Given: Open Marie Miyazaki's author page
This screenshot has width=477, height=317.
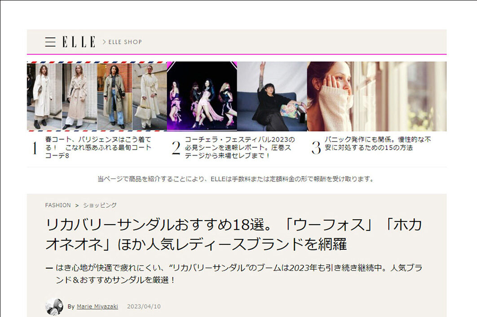Looking at the screenshot, I should (97, 307).
